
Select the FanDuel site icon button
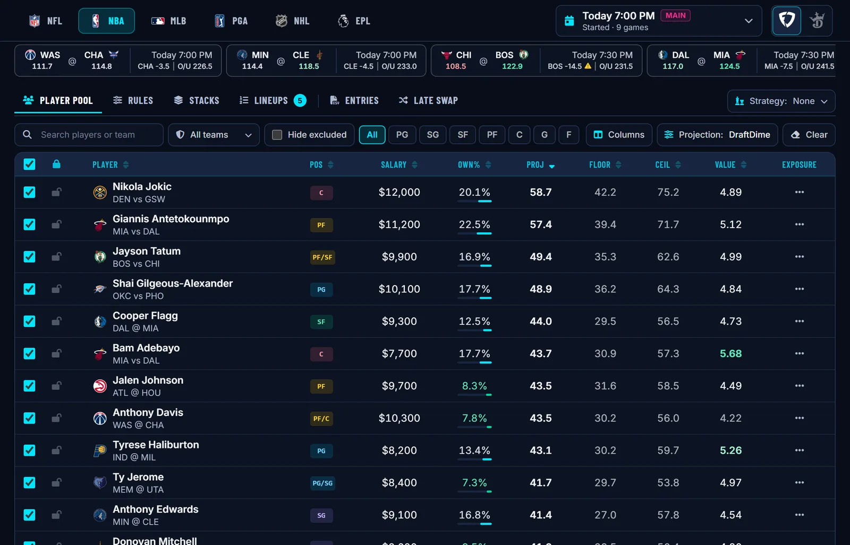click(x=786, y=21)
